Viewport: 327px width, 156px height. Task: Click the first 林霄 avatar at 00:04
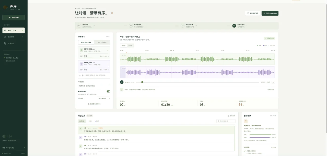80,129
